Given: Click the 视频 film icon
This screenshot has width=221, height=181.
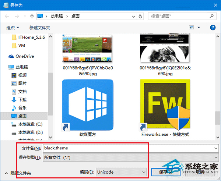Looking at the screenshot, I should click(x=14, y=75).
